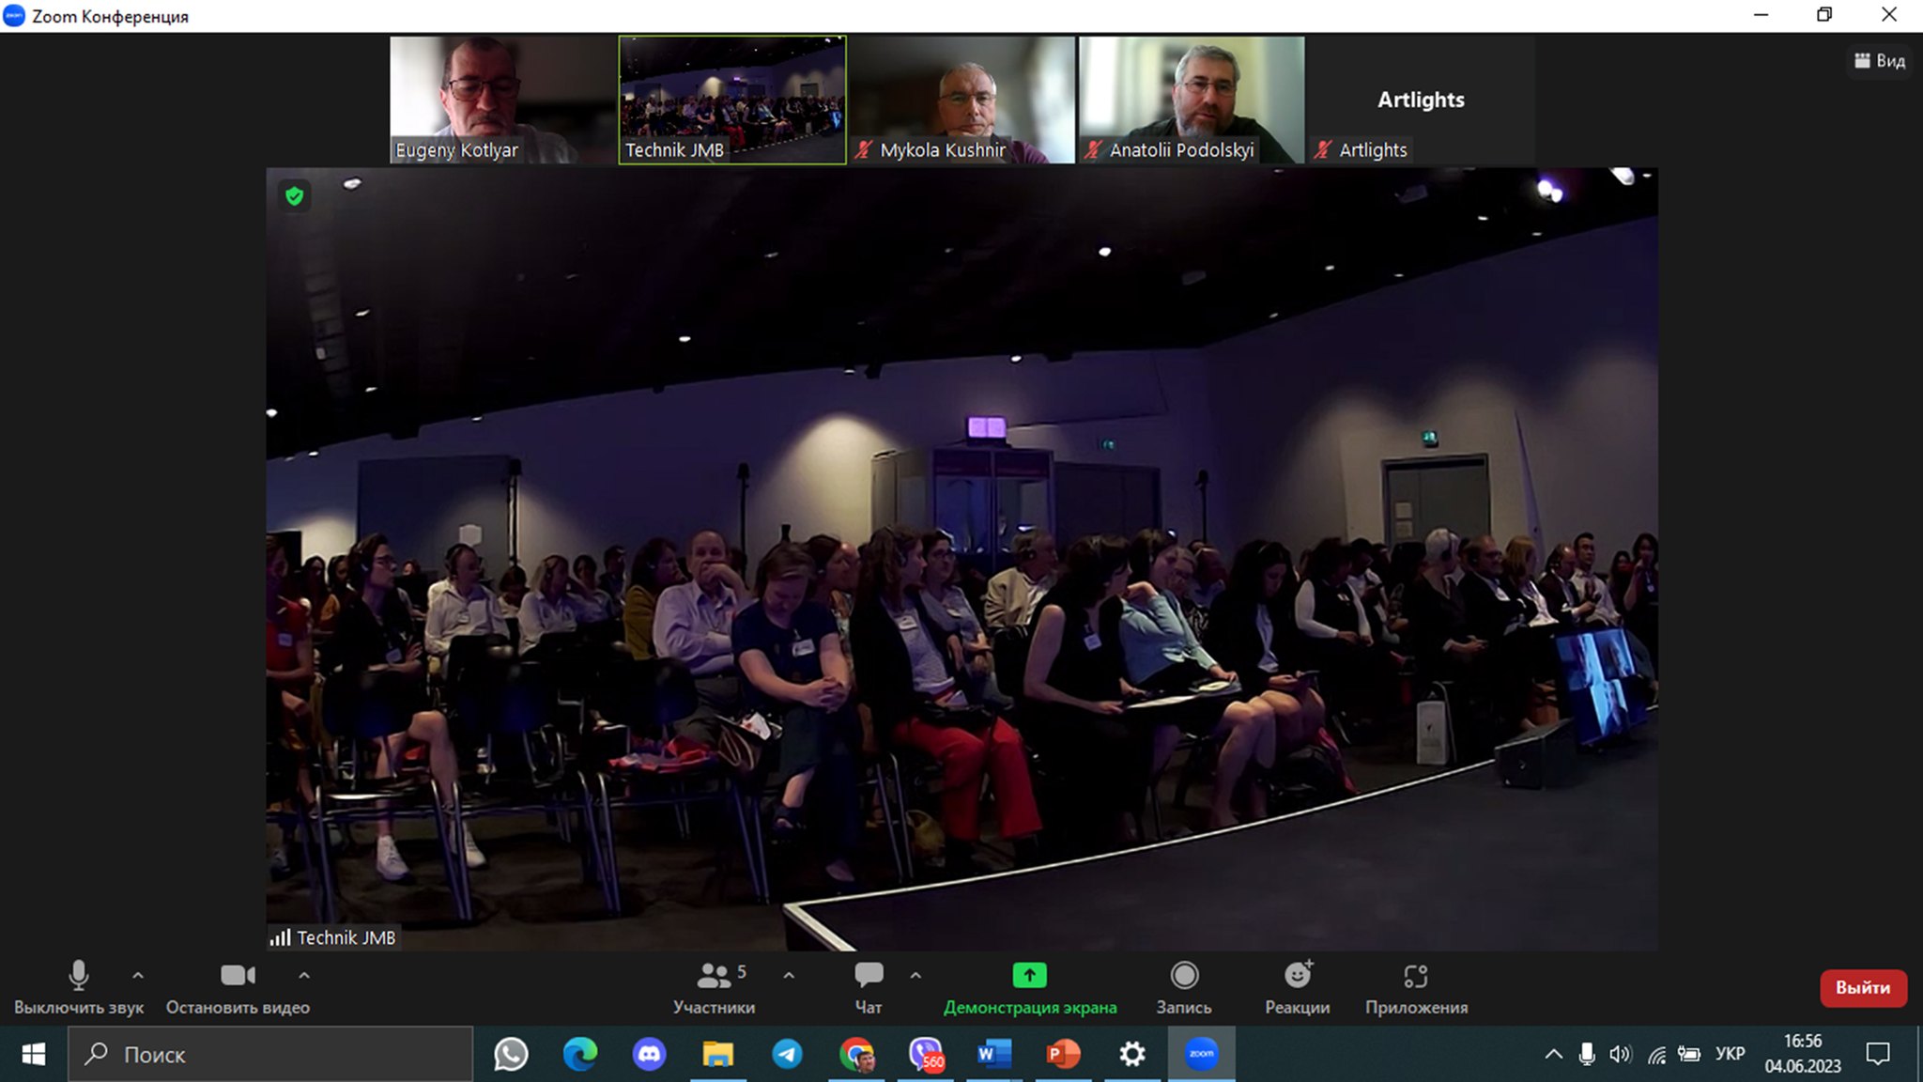Click the red Выйти leave button

point(1862,988)
